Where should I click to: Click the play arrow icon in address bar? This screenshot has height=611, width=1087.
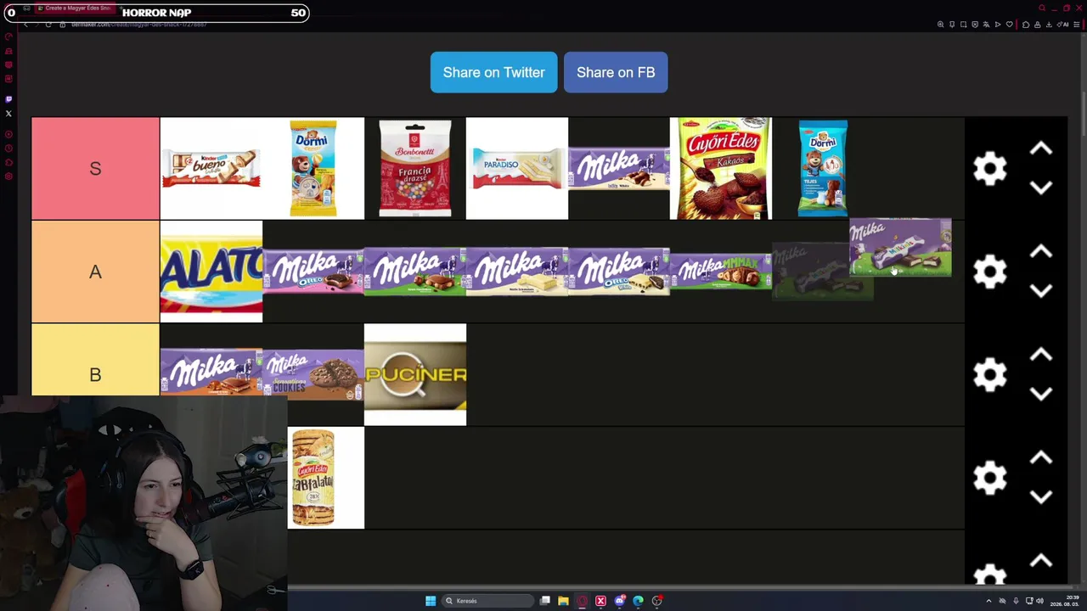point(998,25)
